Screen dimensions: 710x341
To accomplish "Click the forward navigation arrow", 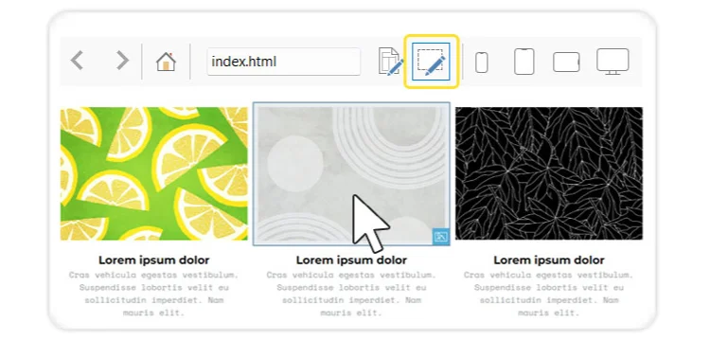I will coord(122,61).
